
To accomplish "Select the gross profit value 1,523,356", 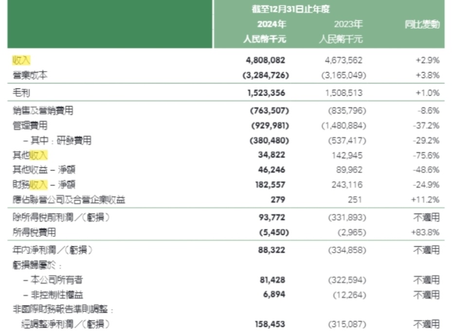I will point(266,93).
